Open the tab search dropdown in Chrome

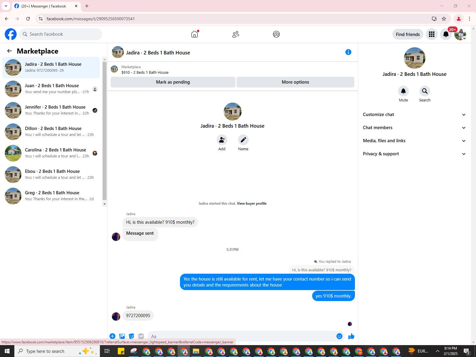pos(6,6)
